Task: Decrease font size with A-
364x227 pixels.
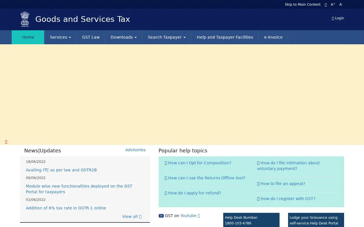Action: [x=341, y=5]
